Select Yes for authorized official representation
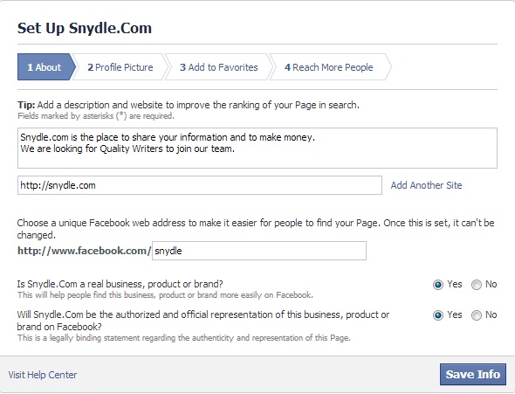515x394 pixels. point(438,315)
